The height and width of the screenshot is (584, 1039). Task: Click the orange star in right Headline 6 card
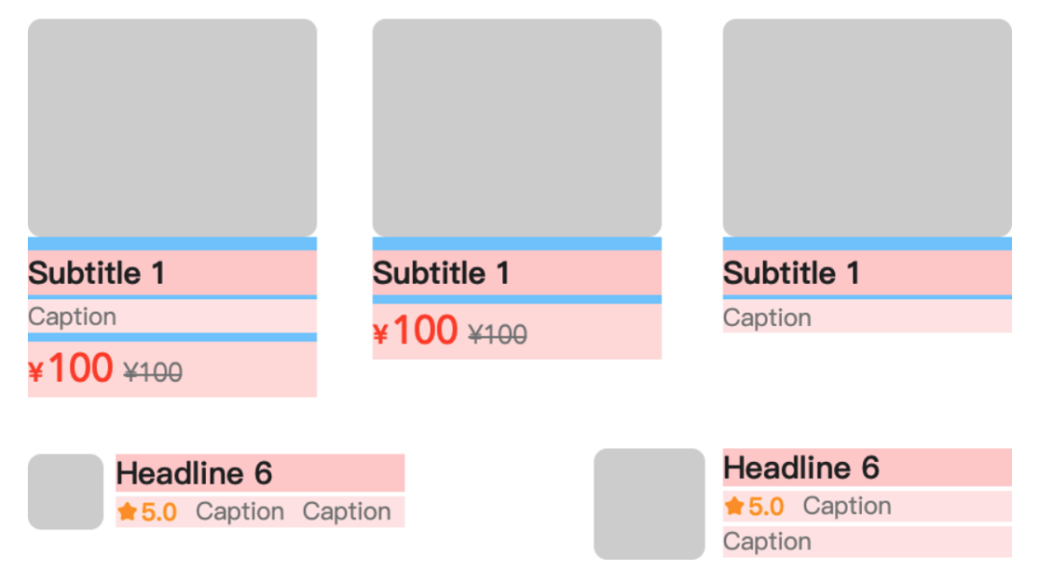pyautogui.click(x=733, y=506)
